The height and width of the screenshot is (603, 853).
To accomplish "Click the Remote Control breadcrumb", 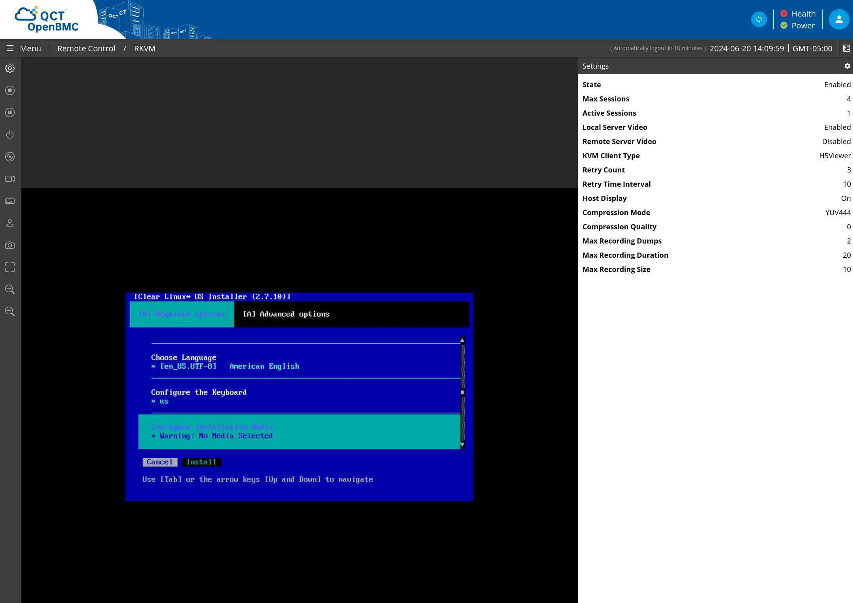I will [86, 48].
